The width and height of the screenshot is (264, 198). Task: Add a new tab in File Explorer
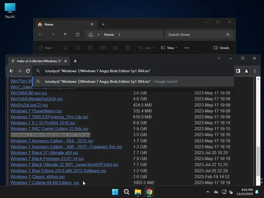tap(103, 24)
